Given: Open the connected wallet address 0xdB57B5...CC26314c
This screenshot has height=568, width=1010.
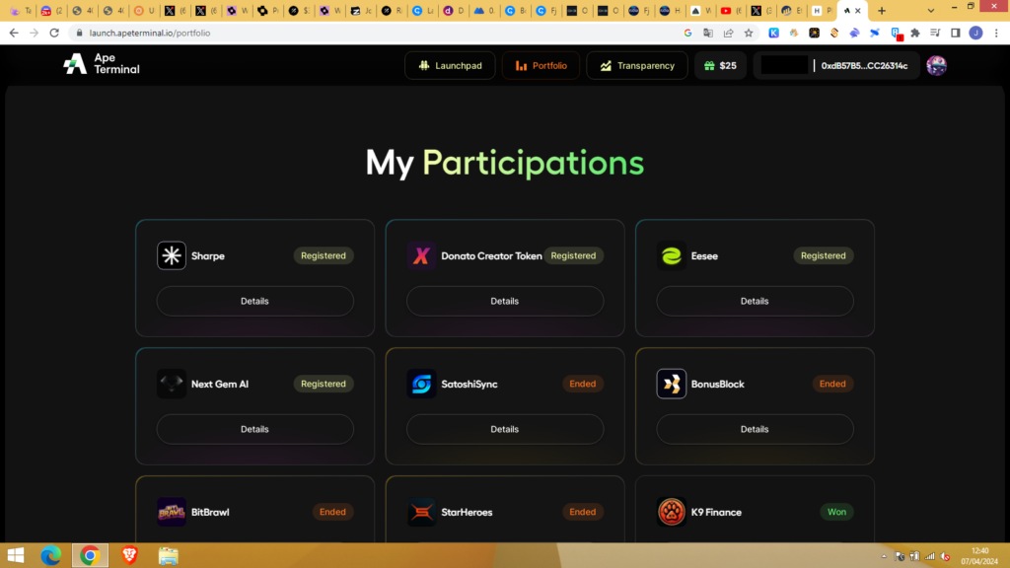Looking at the screenshot, I should [864, 66].
